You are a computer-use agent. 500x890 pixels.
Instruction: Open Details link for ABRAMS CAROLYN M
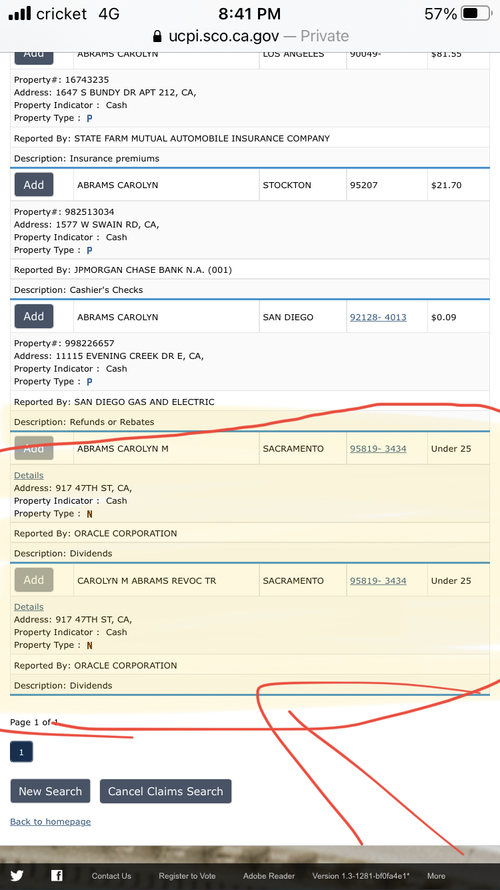point(29,476)
